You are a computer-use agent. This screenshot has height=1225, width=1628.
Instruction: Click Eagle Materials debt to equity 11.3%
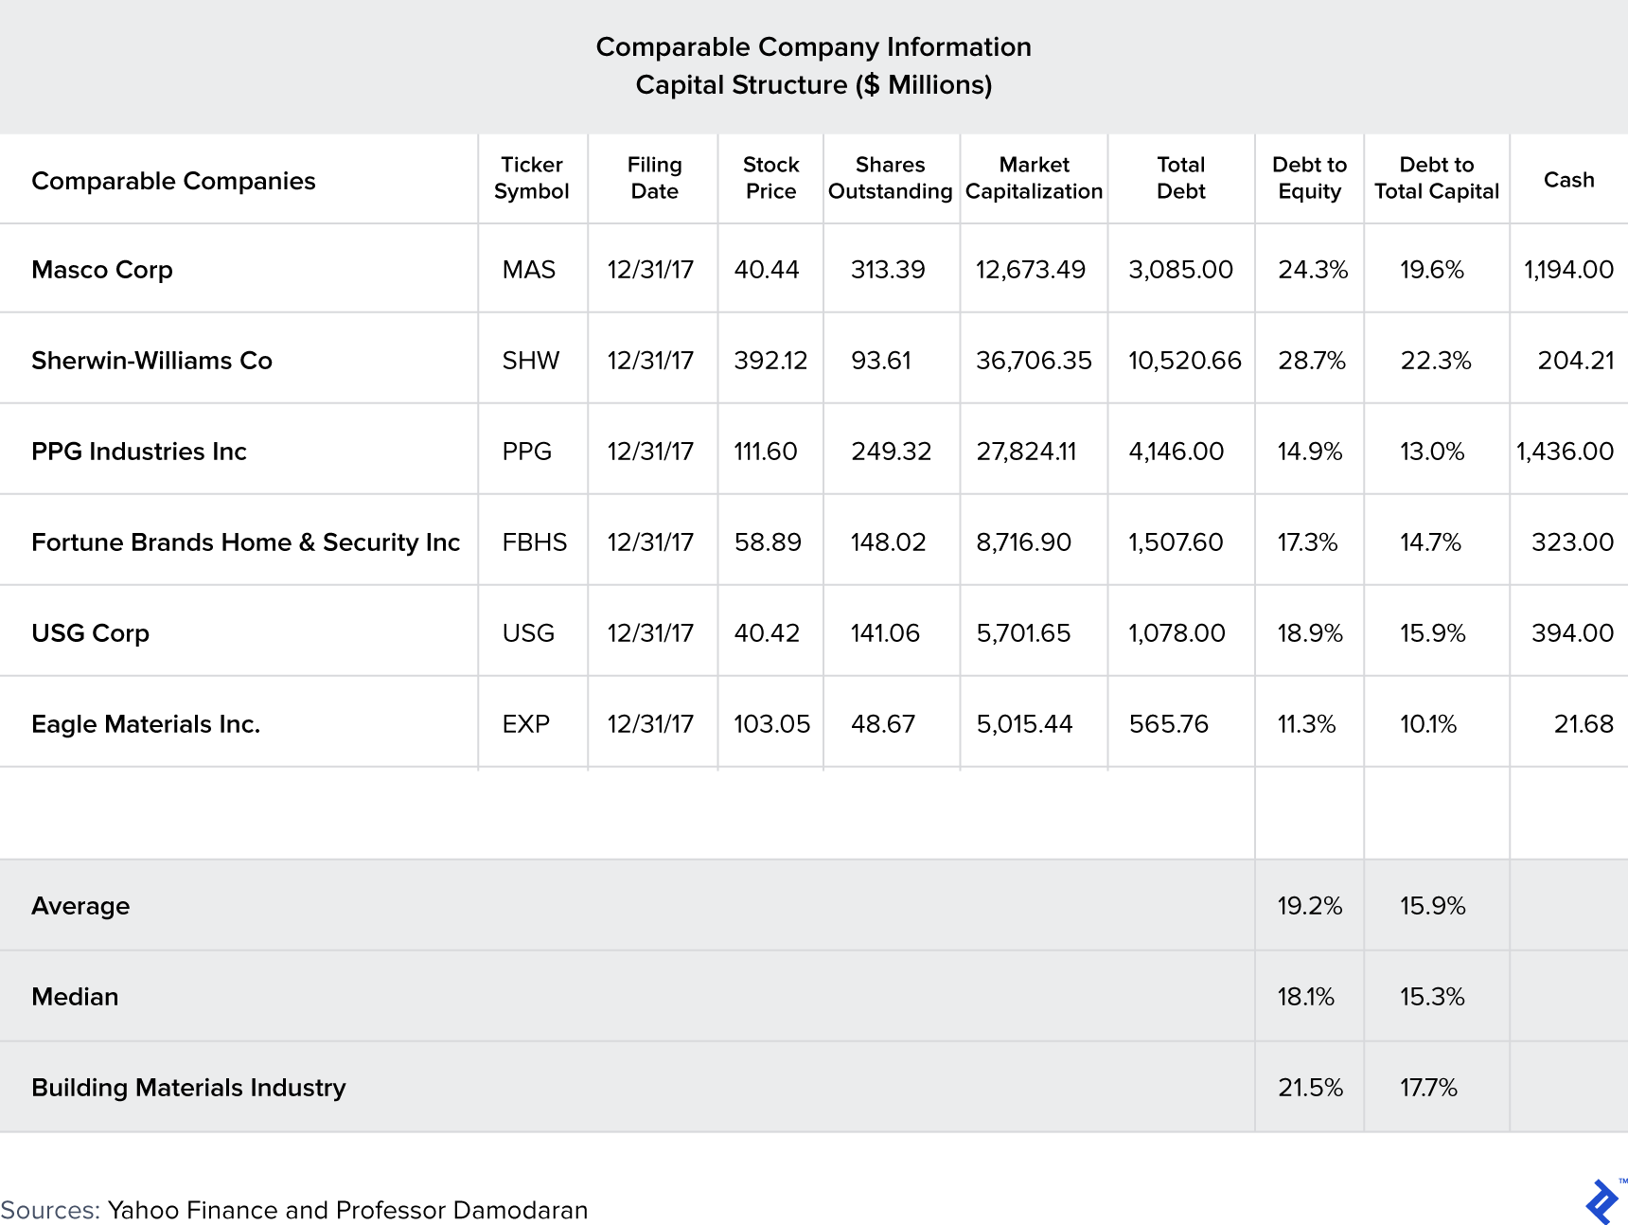[x=1306, y=724]
